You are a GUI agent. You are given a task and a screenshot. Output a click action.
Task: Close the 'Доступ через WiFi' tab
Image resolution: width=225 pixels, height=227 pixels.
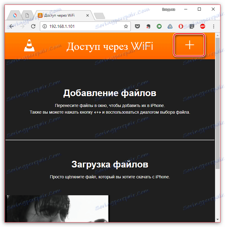coord(88,15)
